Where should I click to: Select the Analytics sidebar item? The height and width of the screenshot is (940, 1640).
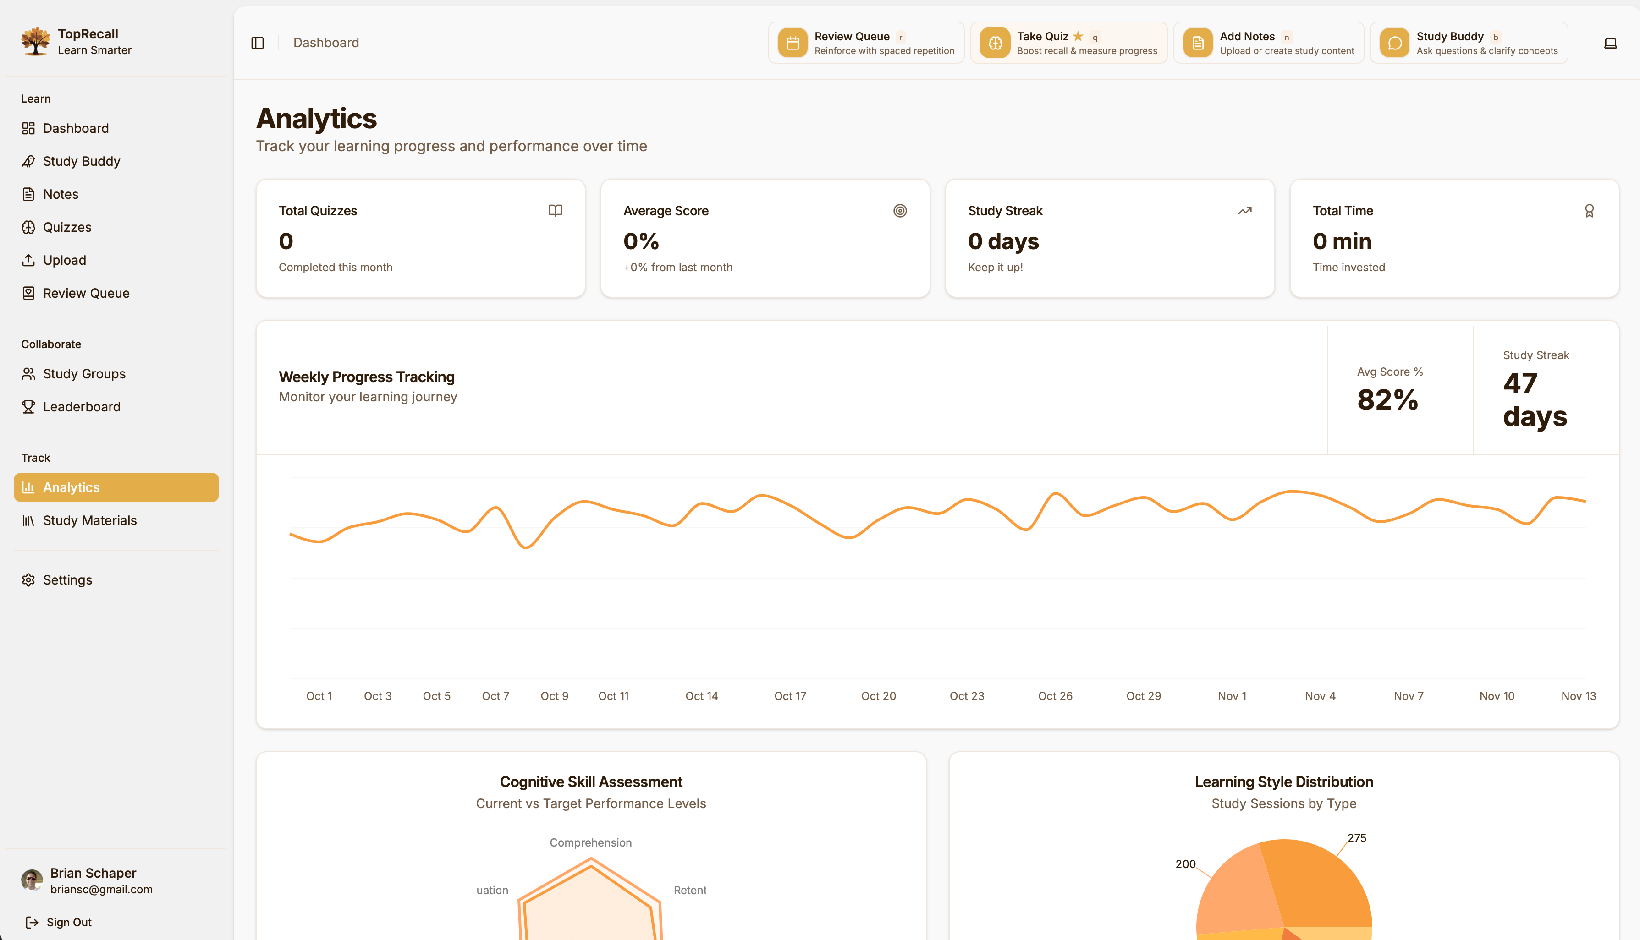point(116,487)
